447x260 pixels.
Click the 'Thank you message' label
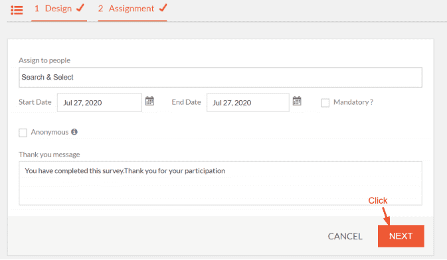(x=49, y=155)
